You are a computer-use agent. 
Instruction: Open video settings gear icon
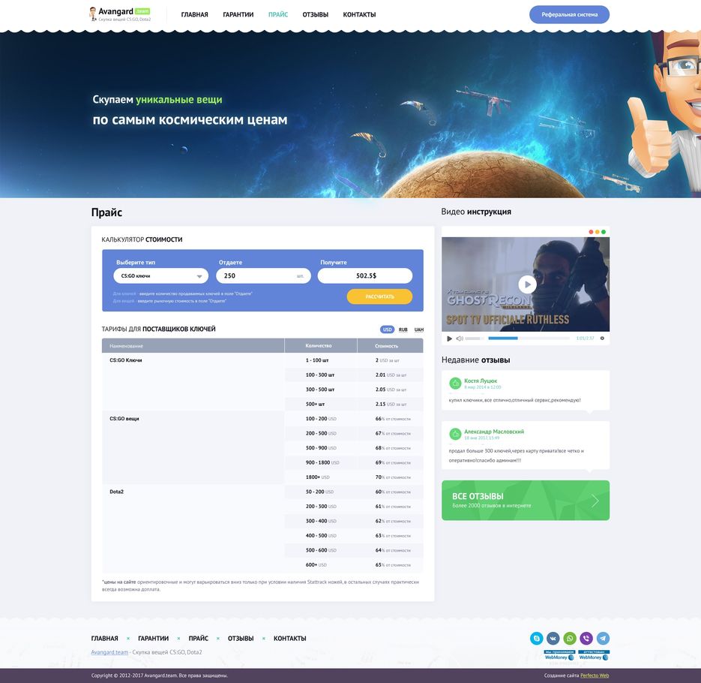click(602, 338)
